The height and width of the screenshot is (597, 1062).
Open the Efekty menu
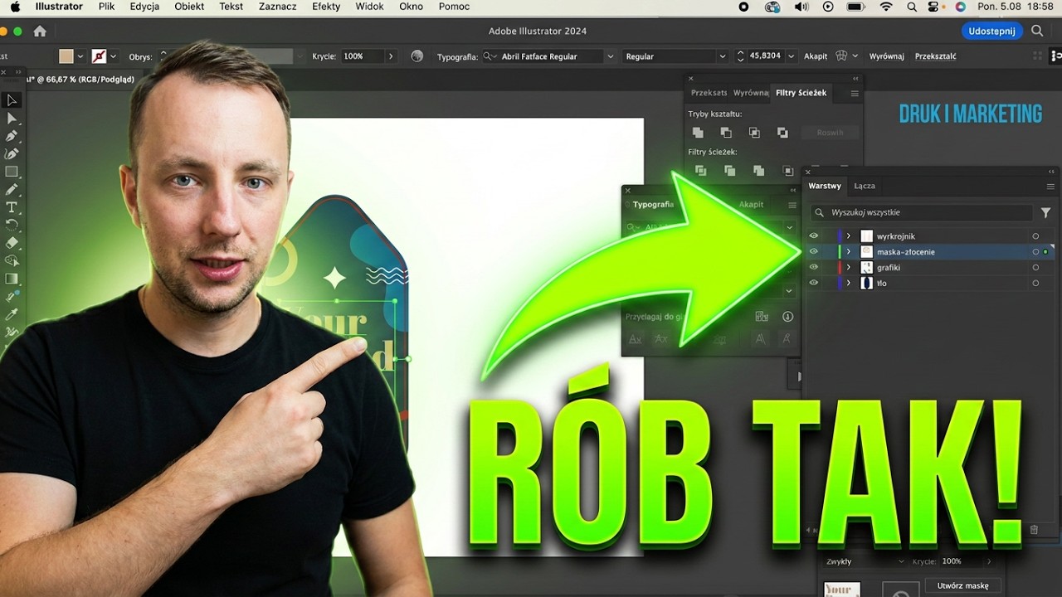[x=326, y=7]
